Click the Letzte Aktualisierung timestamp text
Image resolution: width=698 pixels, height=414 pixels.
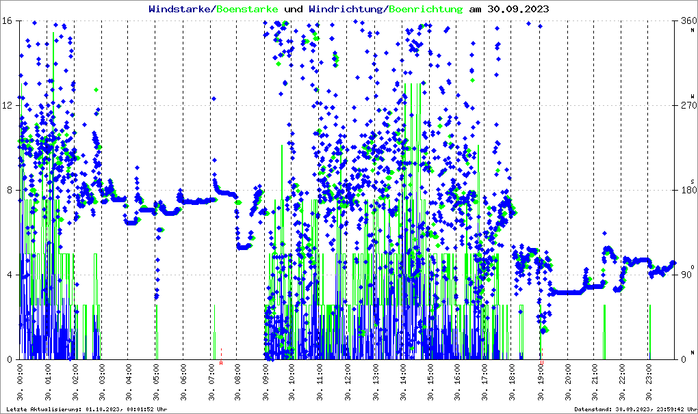tap(87, 409)
